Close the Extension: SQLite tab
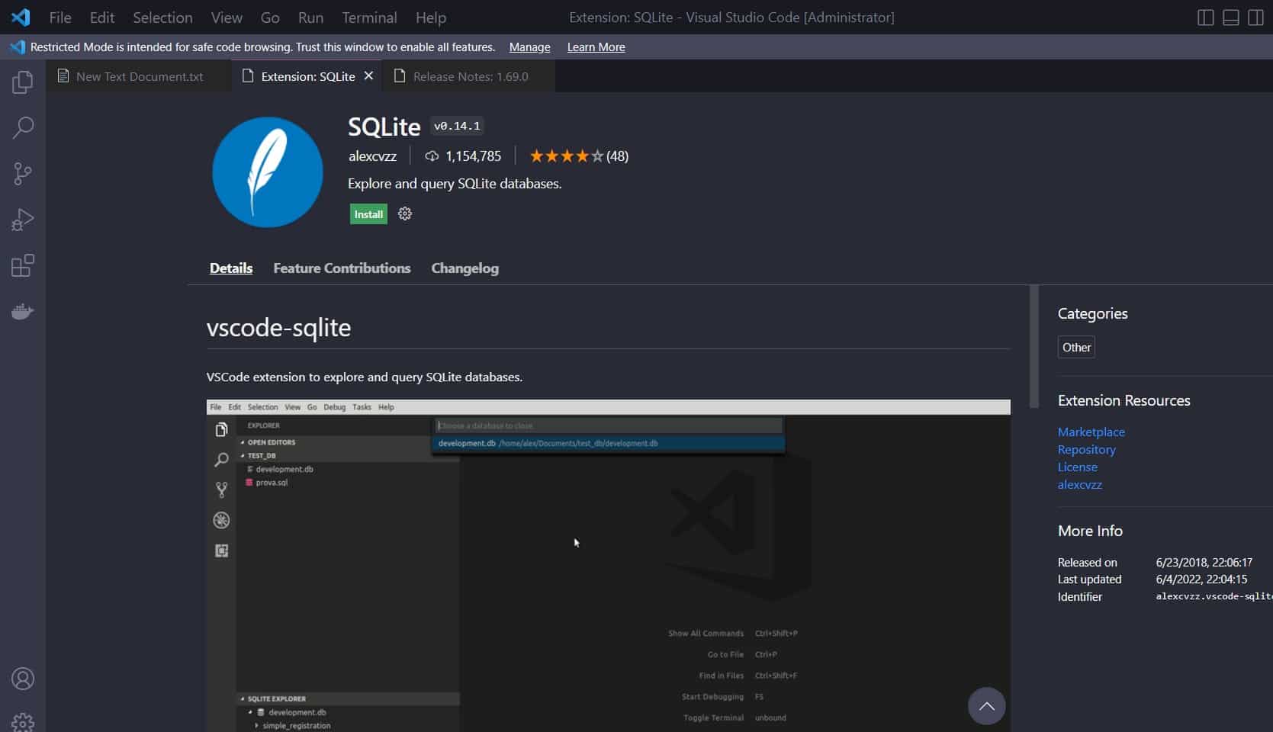1273x732 pixels. click(x=368, y=76)
